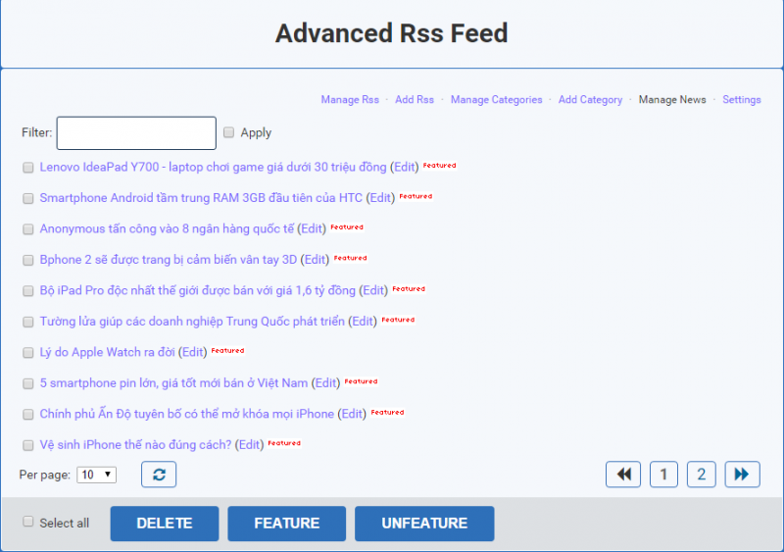Go to page 2

701,474
